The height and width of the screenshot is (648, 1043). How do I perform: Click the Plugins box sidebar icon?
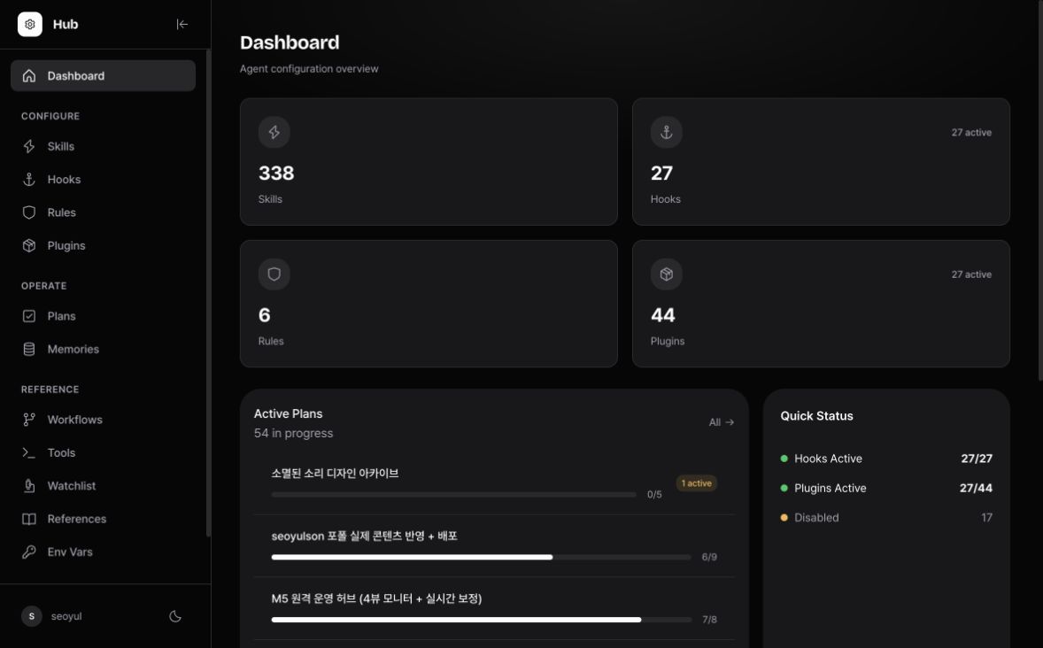pyautogui.click(x=28, y=245)
